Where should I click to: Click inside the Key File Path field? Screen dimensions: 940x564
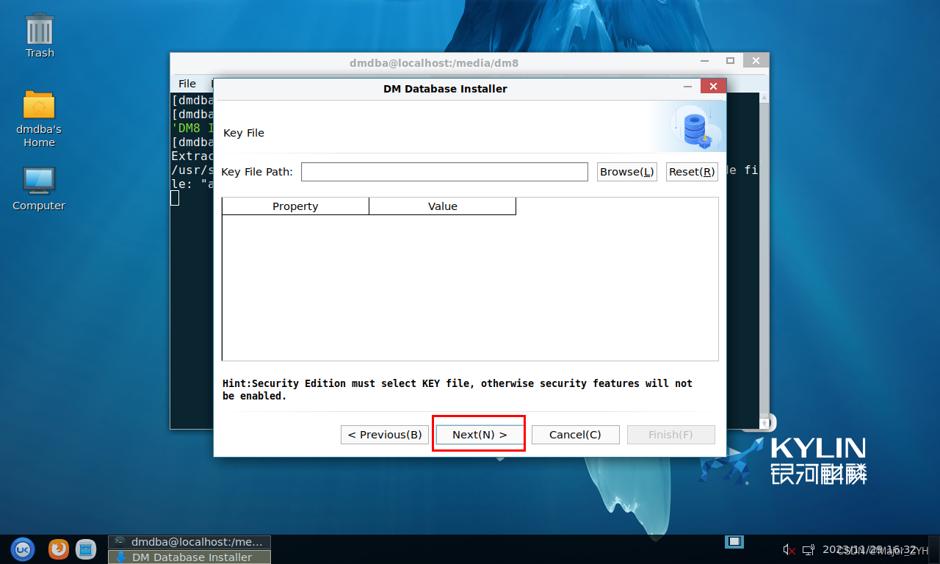[444, 172]
